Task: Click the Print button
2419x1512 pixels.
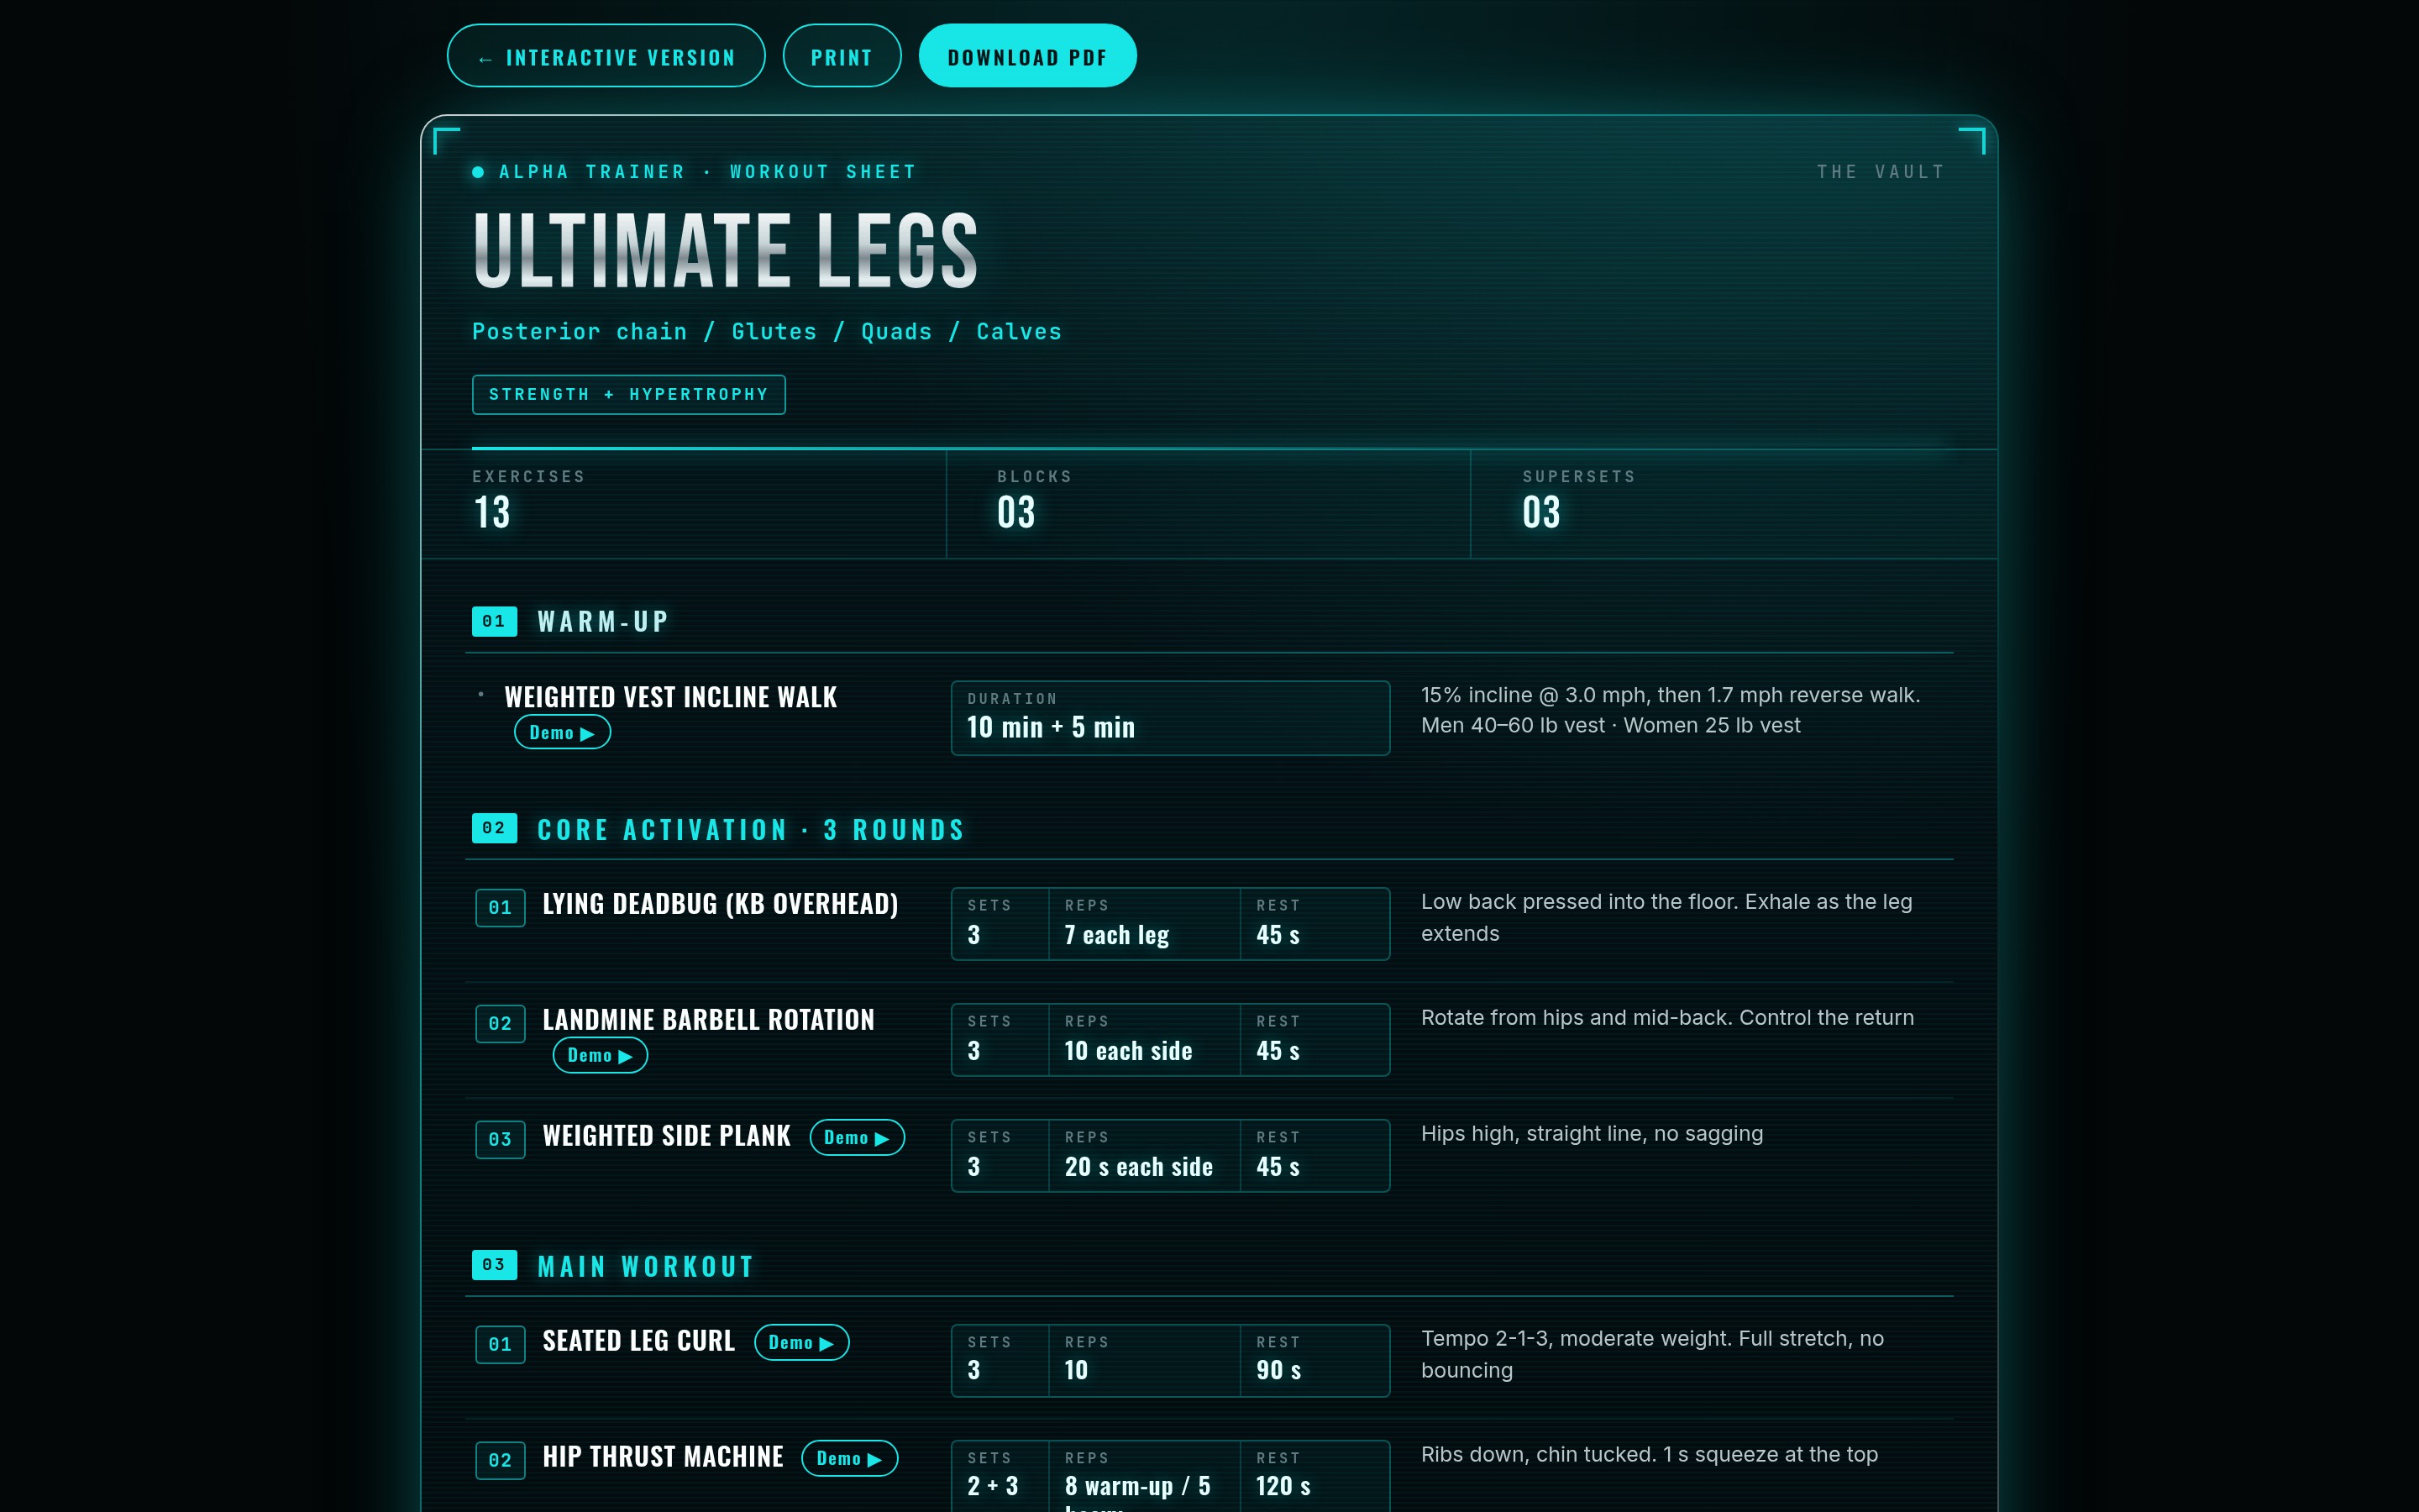Action: [842, 56]
